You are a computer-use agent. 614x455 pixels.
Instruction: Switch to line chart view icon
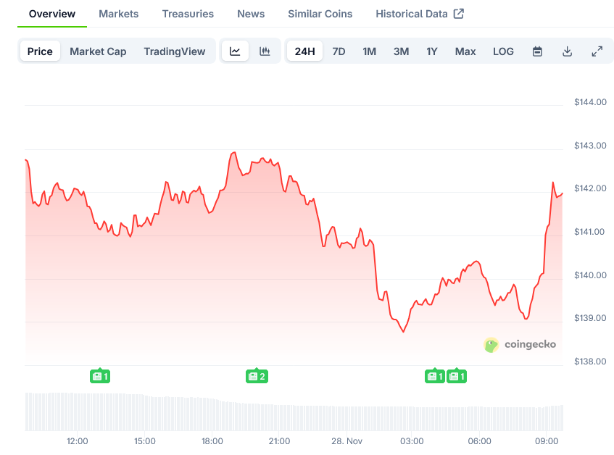235,51
